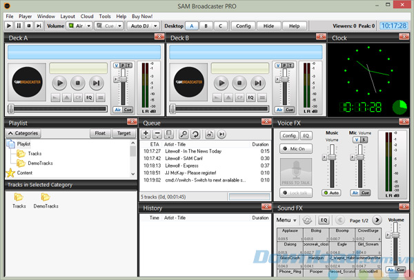The width and height of the screenshot is (414, 280).
Task: Click the main toolbar pause icon
Action: click(19, 26)
